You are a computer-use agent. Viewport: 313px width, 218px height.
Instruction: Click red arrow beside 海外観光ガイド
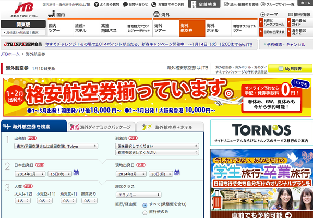pos(289,32)
